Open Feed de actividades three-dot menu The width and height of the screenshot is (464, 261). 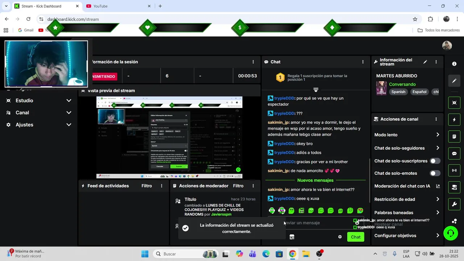point(162,186)
